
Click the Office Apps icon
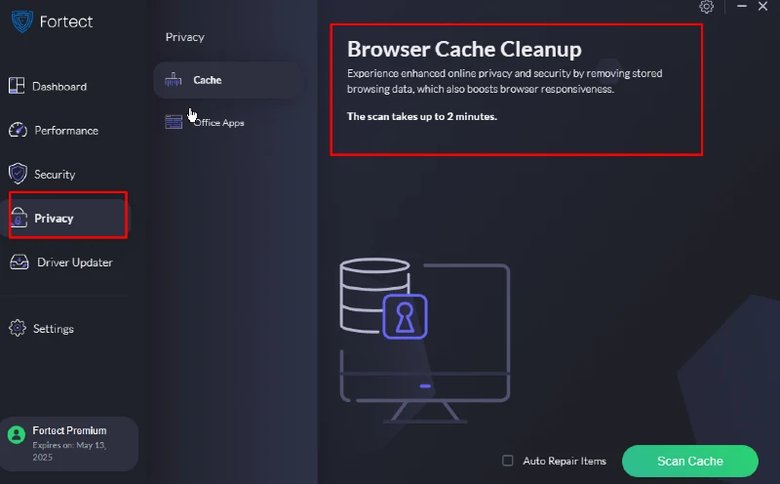click(x=174, y=122)
